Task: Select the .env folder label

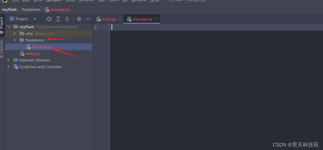Action: [29, 34]
